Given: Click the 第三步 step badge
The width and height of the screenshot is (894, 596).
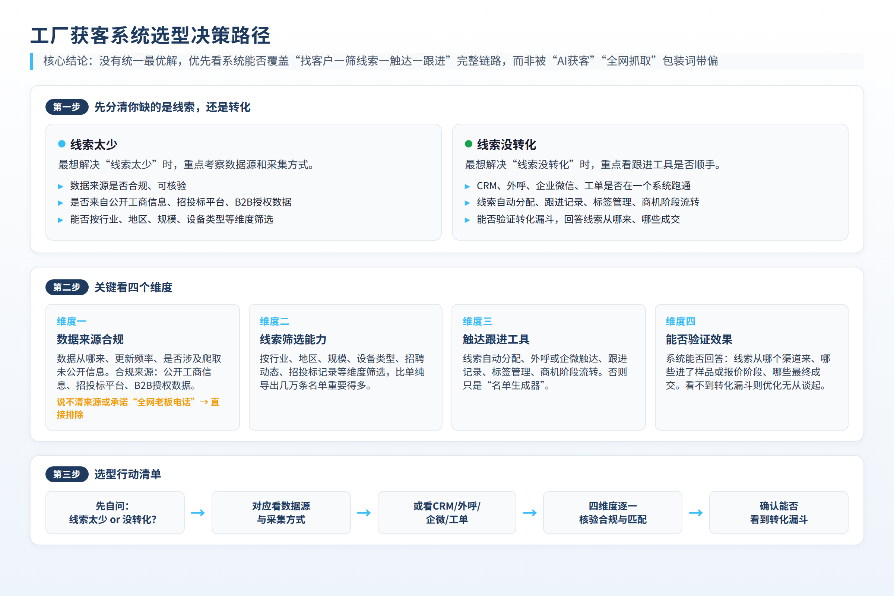Looking at the screenshot, I should 67,474.
